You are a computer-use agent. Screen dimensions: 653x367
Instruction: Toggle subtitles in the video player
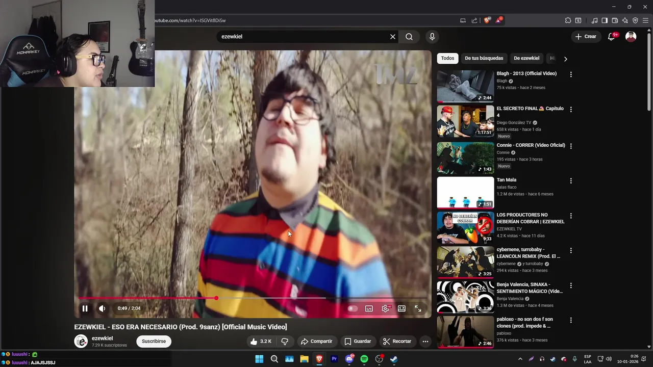coord(369,308)
